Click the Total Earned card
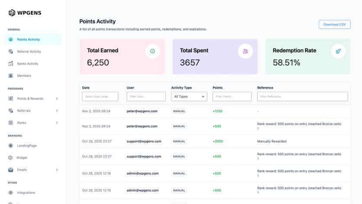Viewport: 362px width, 204px height. tap(122, 57)
